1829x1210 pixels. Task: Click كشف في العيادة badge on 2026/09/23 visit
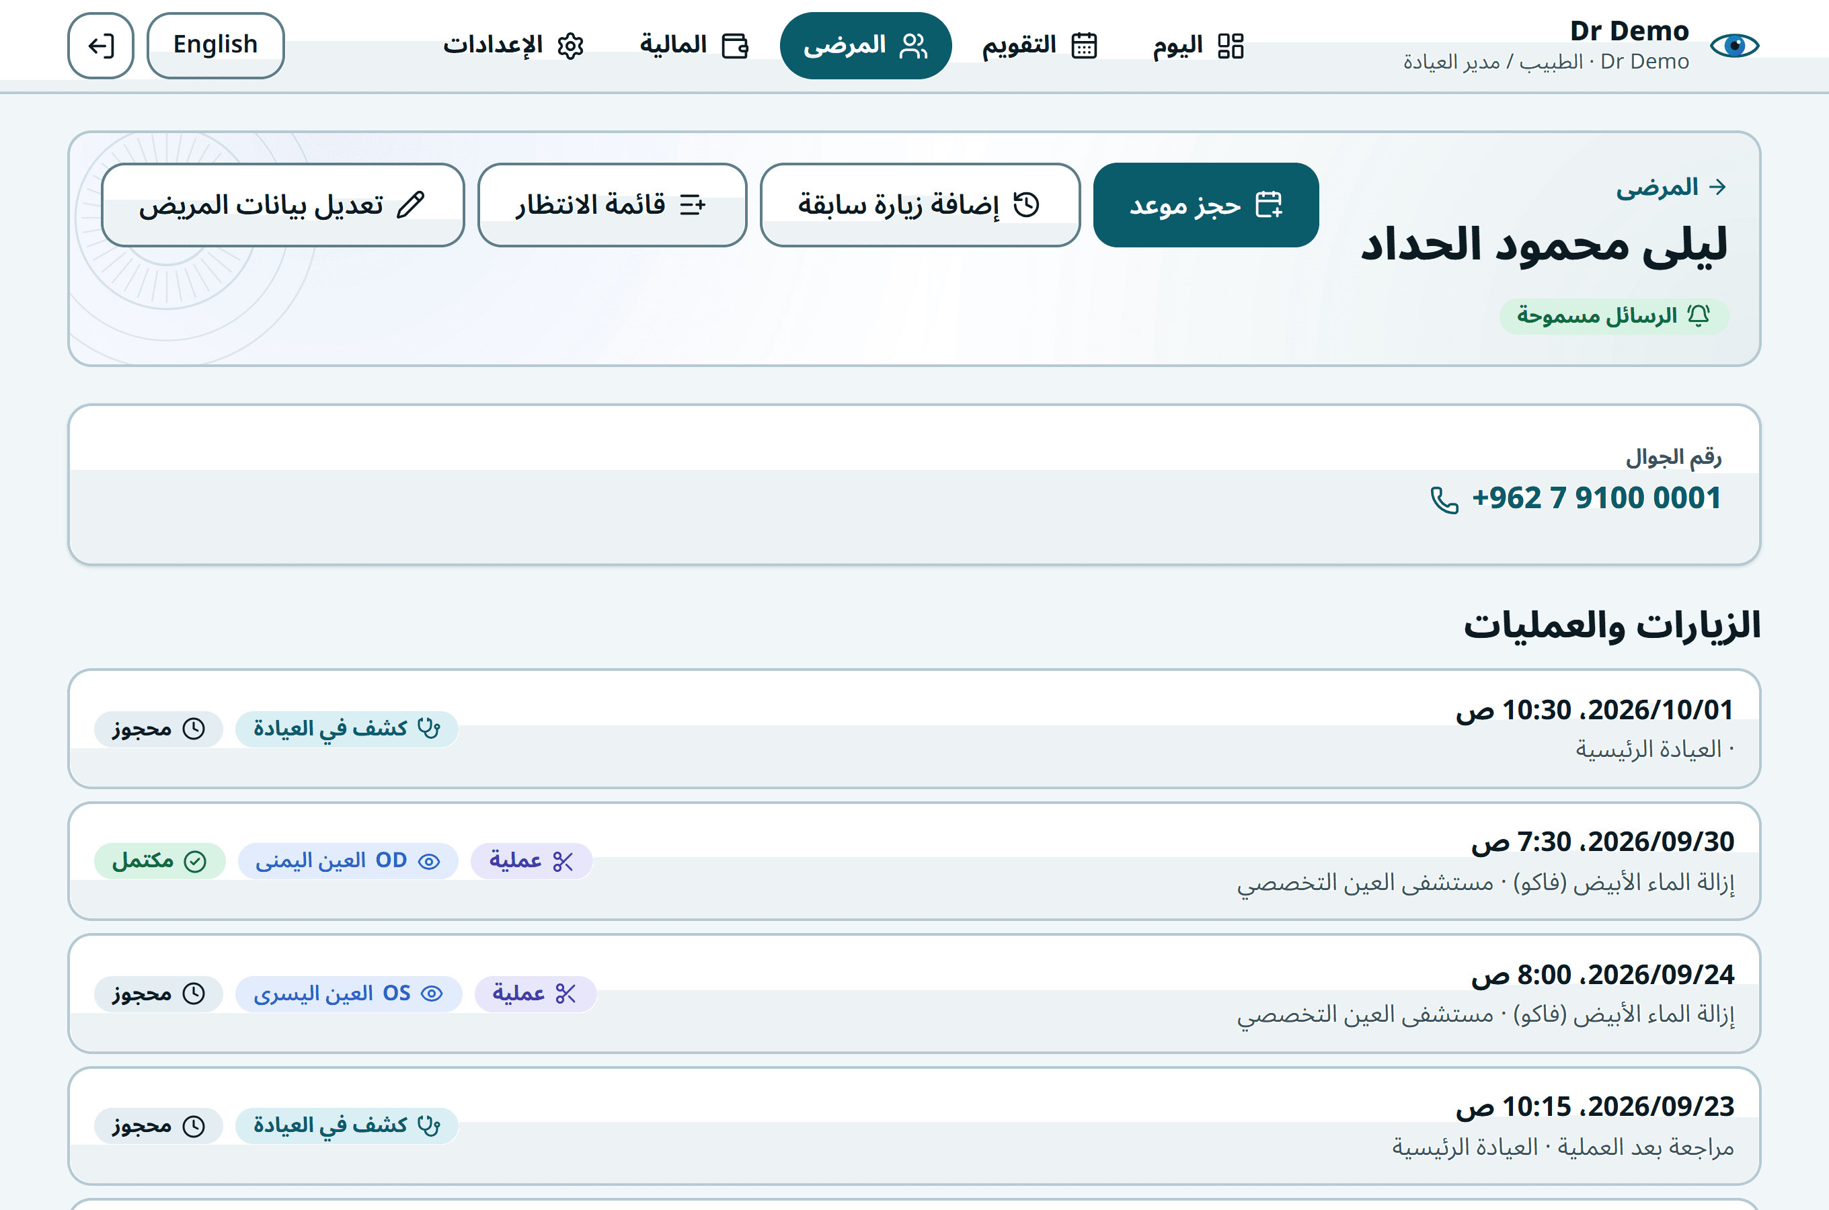pos(346,1126)
